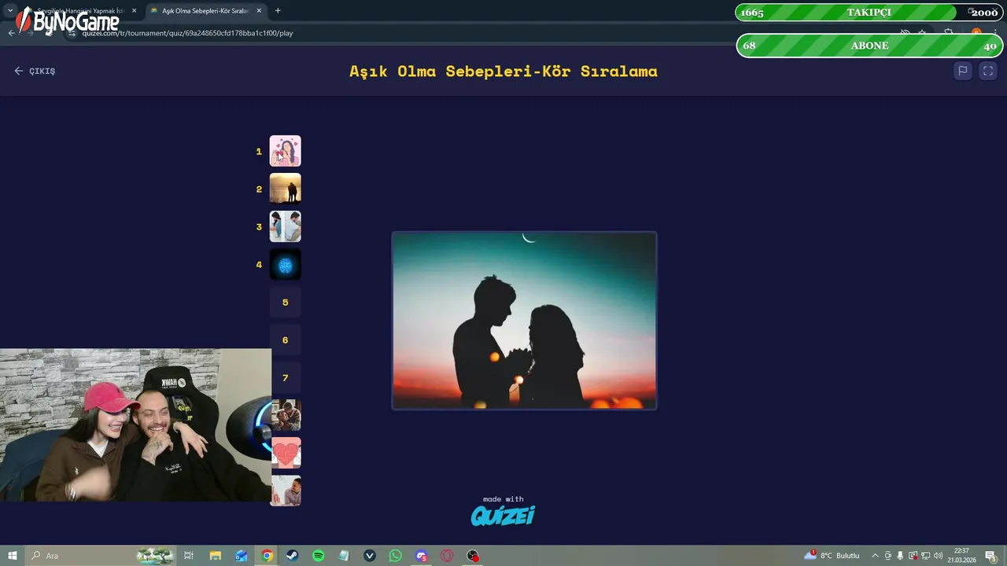
Task: Select the rank 10 slot thumbnail
Action: click(286, 491)
